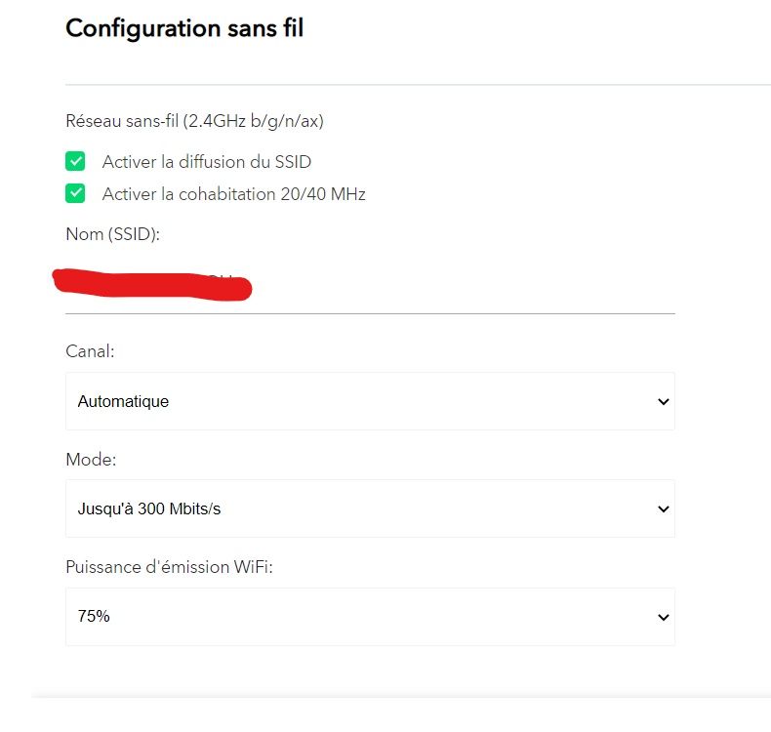Click the 'Activer la cohabitation 20/40 MHz' label
Viewport: 771px width, 732px height.
click(x=233, y=194)
